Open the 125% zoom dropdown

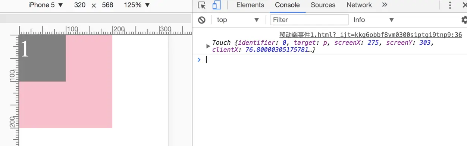tap(137, 5)
